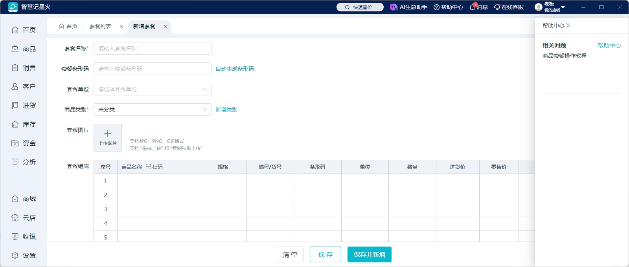Viewport: 629px width, 267px height.
Task: Open the 客户 sidebar section
Action: pos(24,86)
